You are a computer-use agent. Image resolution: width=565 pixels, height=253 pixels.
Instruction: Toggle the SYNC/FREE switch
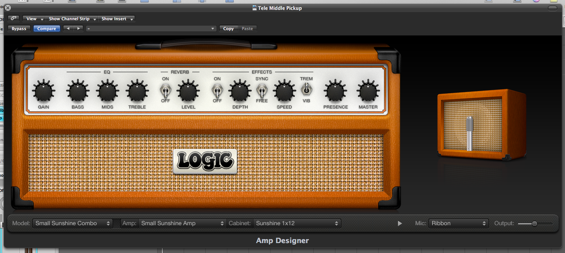coord(262,91)
